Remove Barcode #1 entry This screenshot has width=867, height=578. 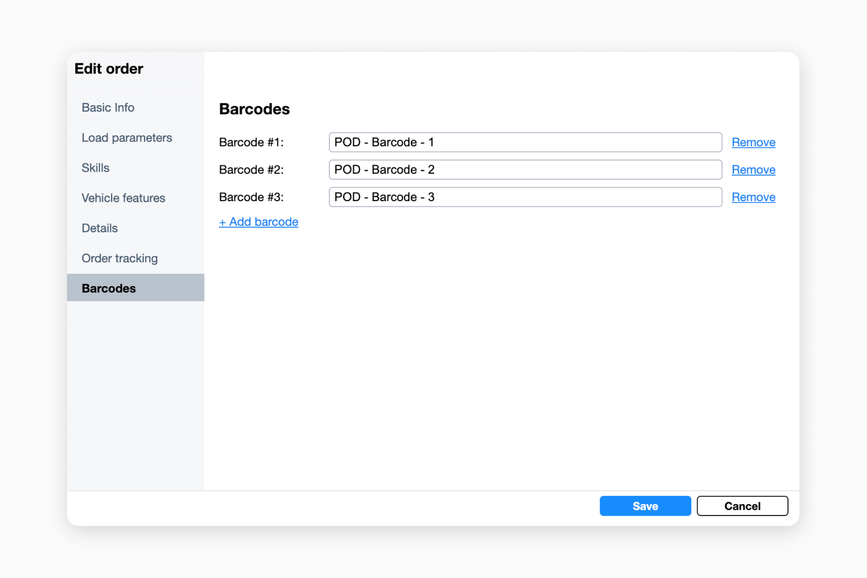pyautogui.click(x=753, y=142)
